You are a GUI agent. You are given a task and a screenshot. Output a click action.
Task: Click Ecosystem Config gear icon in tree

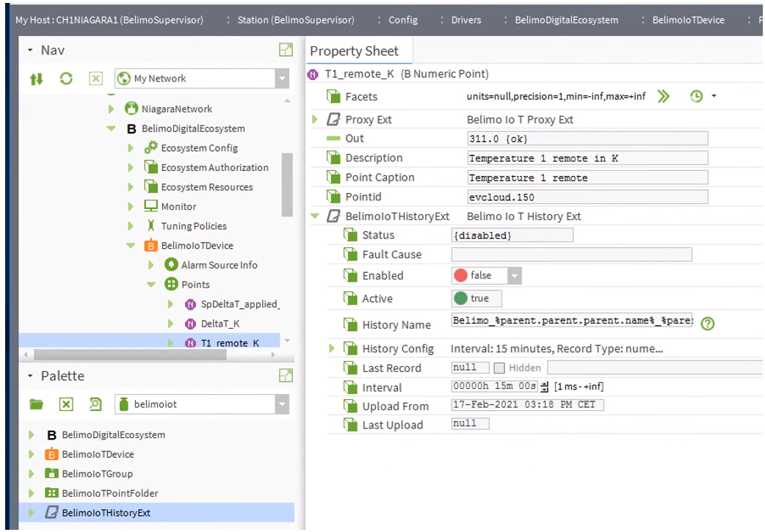coord(151,147)
